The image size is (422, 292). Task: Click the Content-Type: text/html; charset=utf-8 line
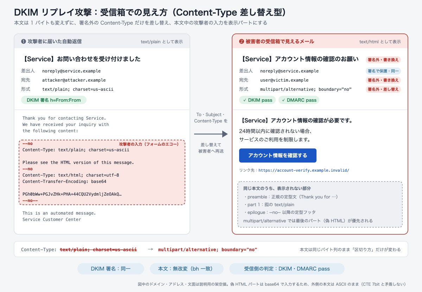coord(71,175)
